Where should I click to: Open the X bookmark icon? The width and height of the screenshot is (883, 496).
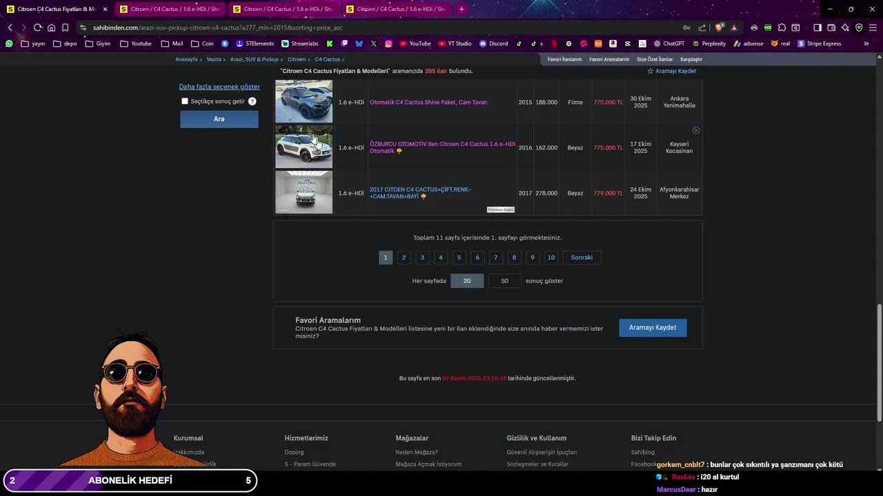[373, 43]
